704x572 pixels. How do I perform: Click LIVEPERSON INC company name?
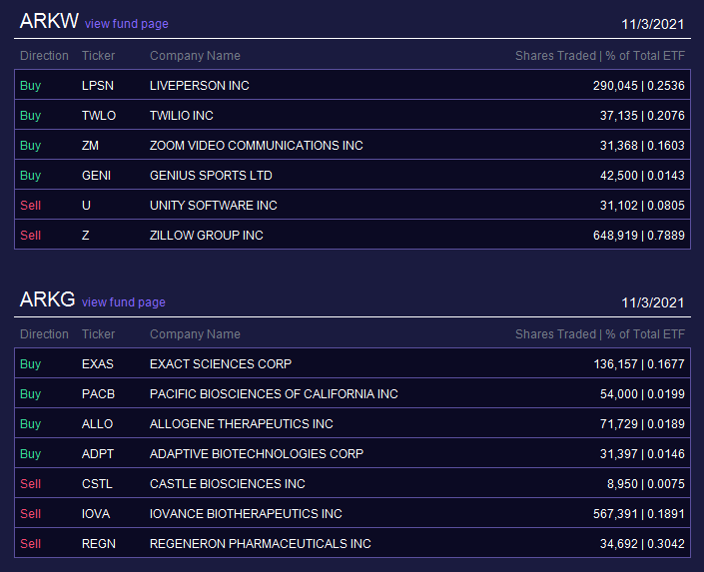pyautogui.click(x=200, y=85)
